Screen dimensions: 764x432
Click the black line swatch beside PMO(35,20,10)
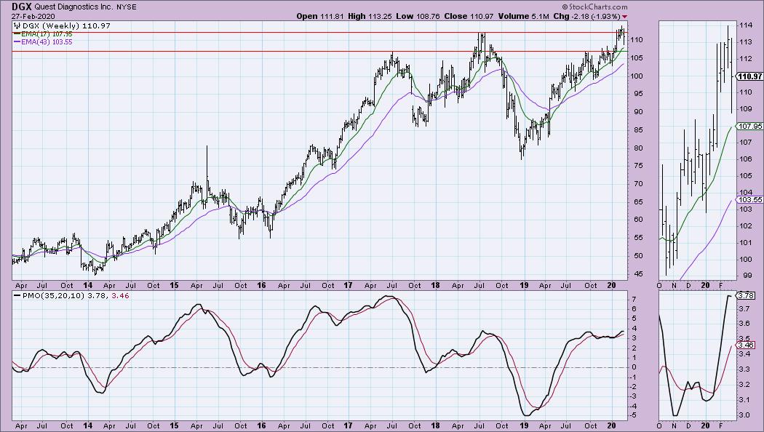point(17,295)
